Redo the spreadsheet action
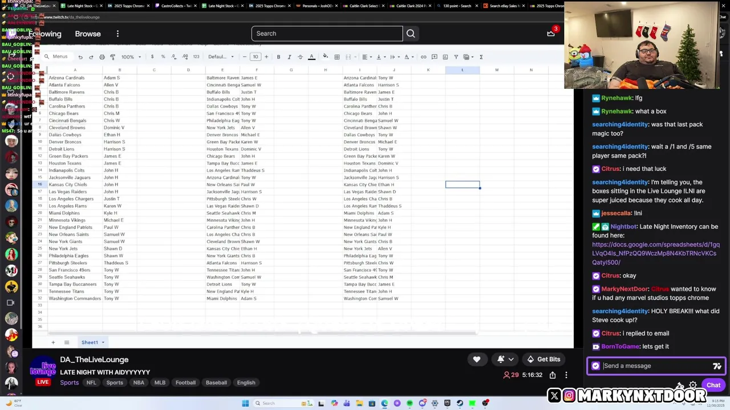The image size is (730, 410). tap(91, 57)
